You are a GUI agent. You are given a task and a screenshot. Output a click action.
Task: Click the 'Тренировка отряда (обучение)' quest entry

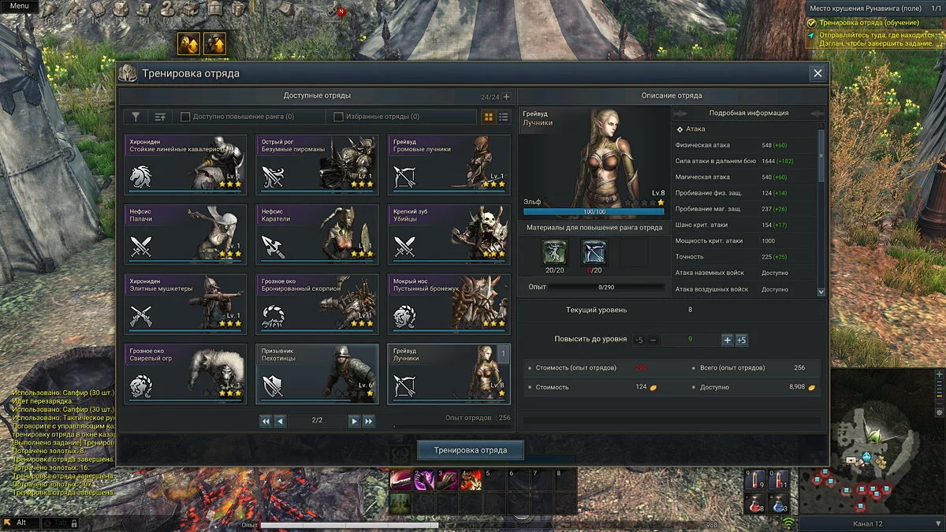coord(868,22)
